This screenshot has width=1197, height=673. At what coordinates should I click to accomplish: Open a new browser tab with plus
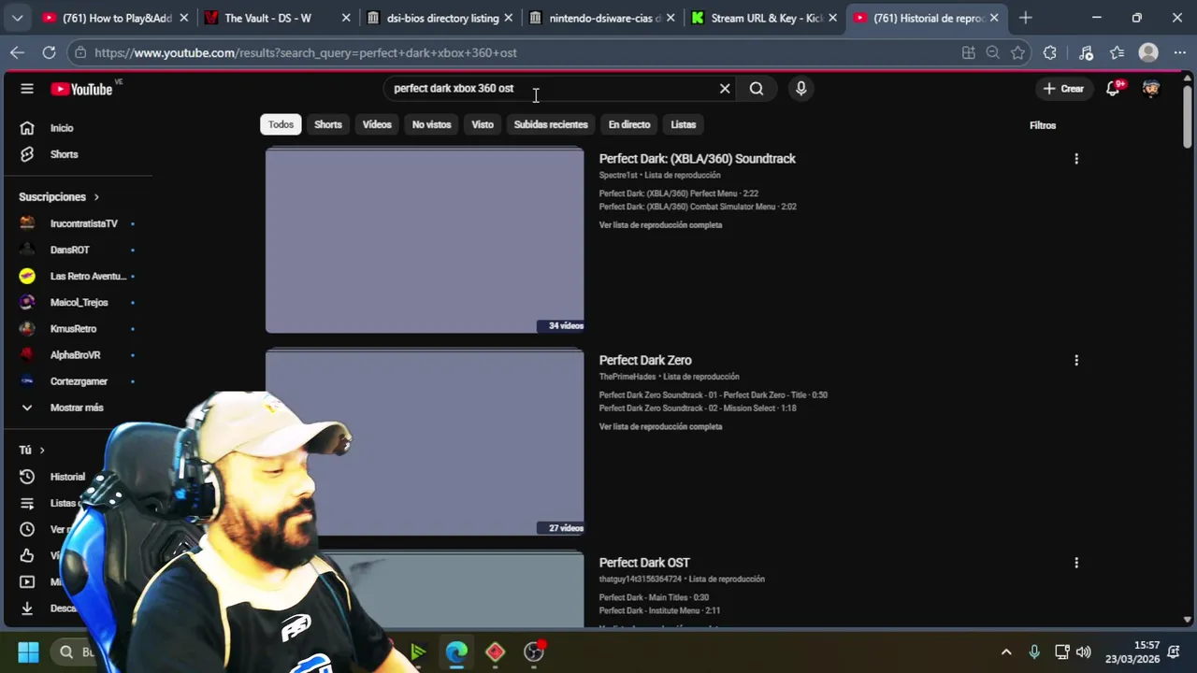pyautogui.click(x=1026, y=18)
